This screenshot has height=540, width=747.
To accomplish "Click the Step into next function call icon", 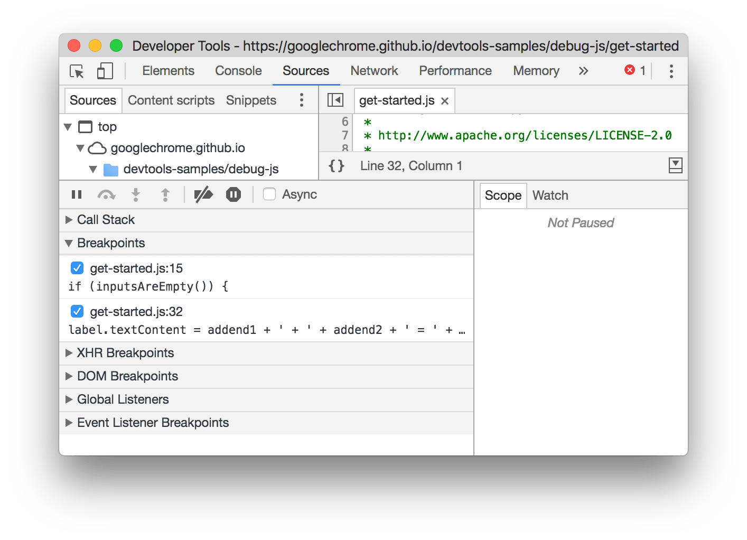I will [136, 194].
